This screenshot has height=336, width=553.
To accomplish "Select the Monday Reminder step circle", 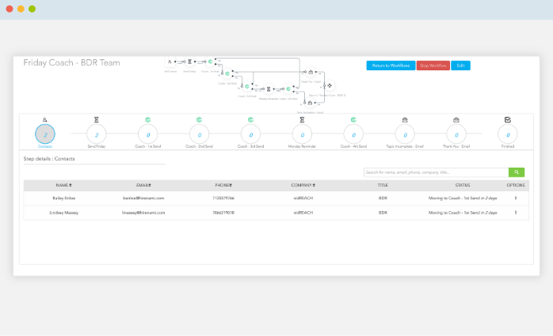I will coord(302,134).
